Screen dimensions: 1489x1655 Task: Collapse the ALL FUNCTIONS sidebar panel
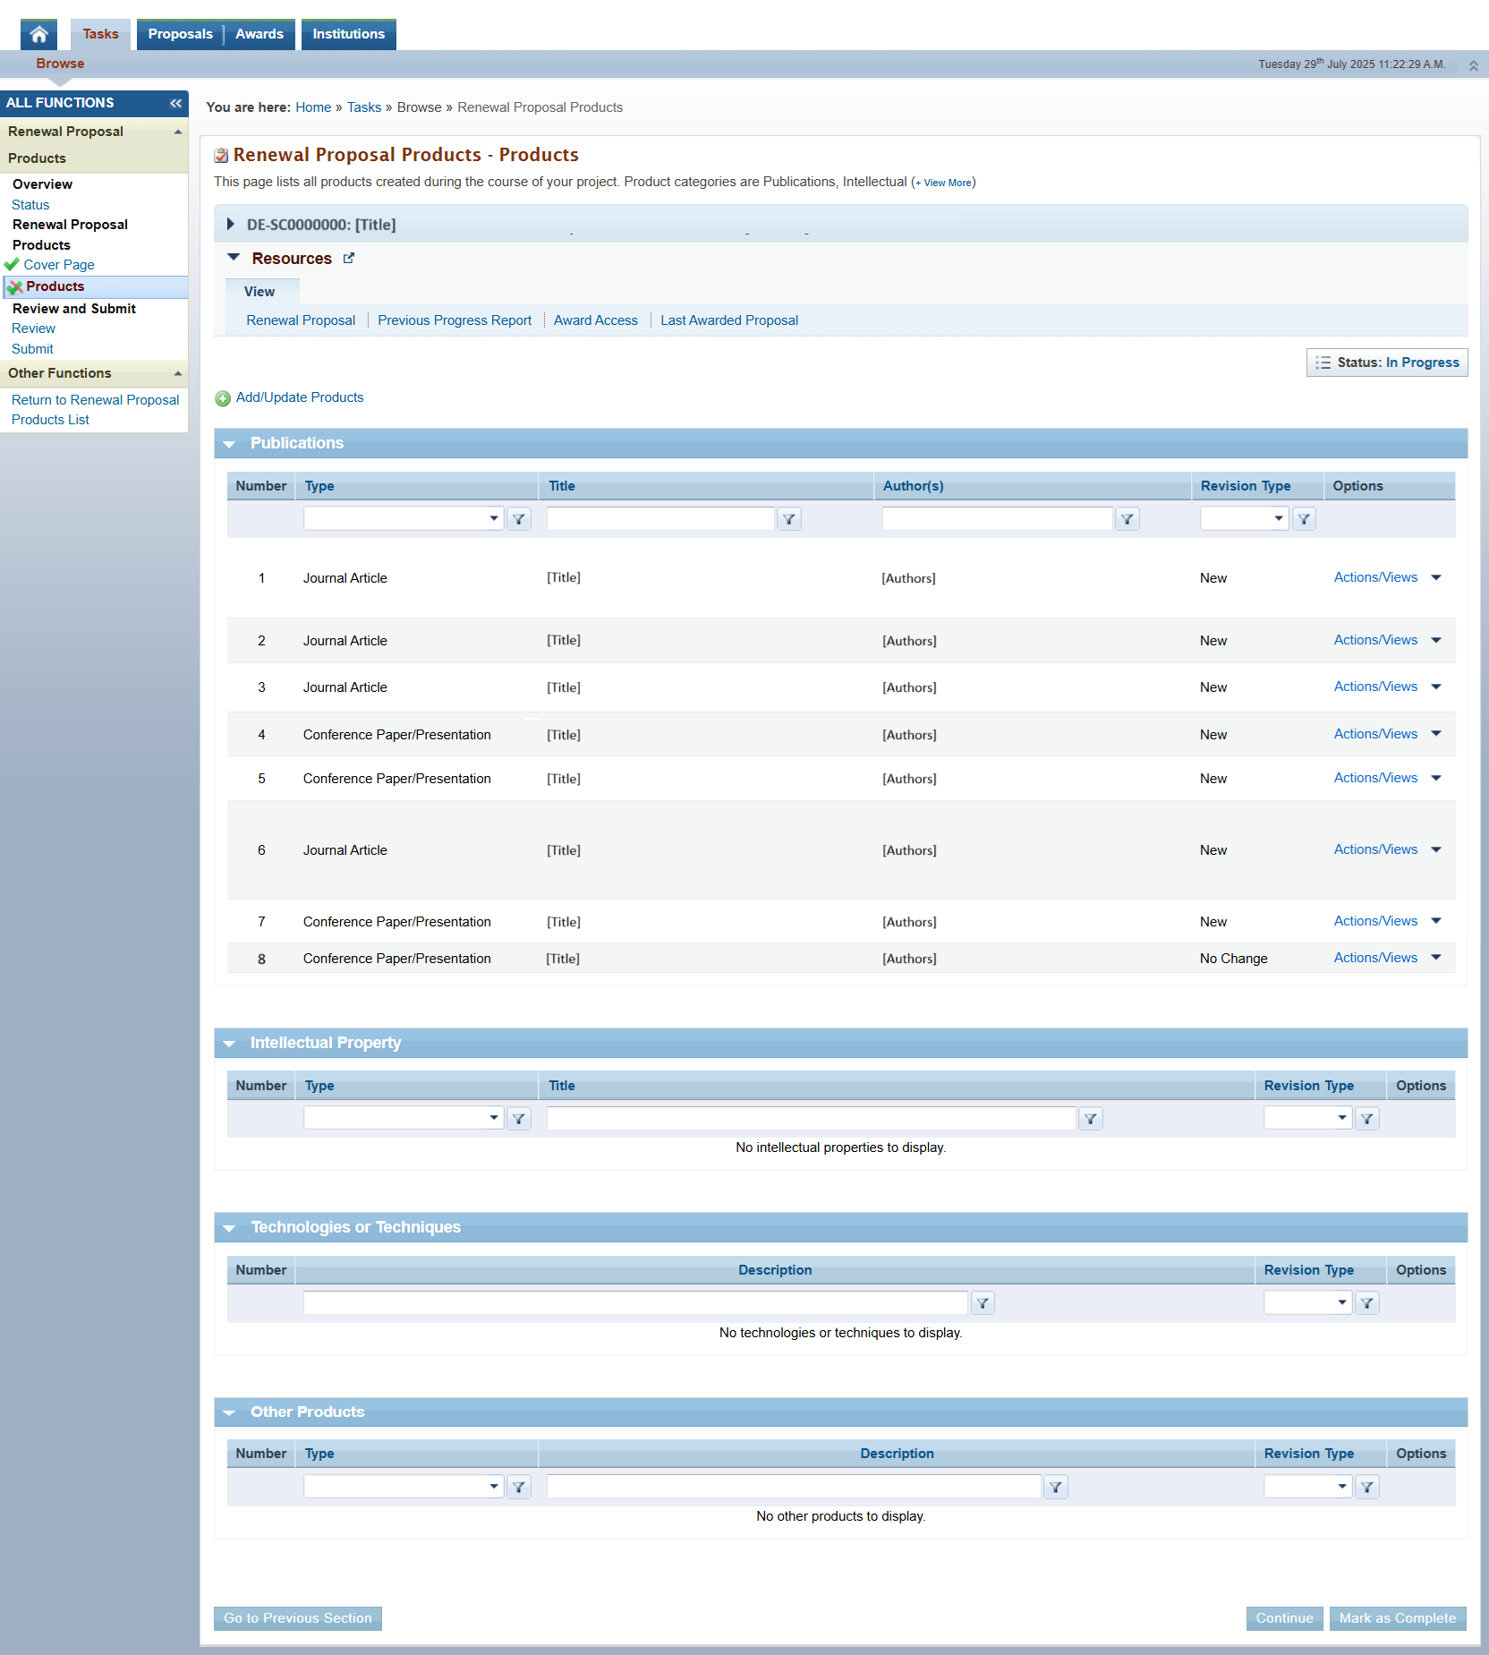(x=175, y=103)
